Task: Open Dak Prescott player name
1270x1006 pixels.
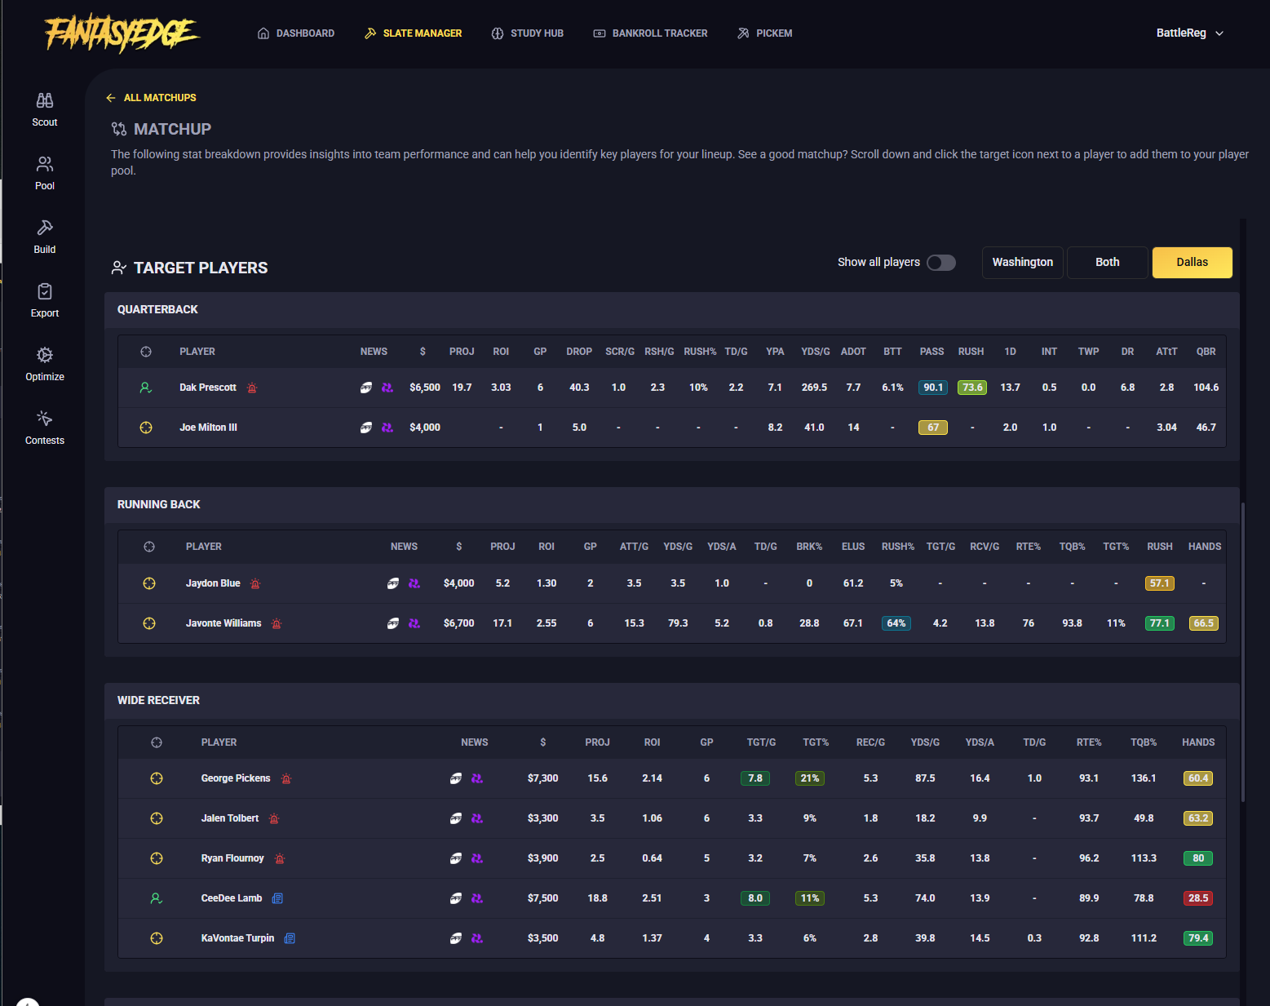Action: [x=208, y=388]
